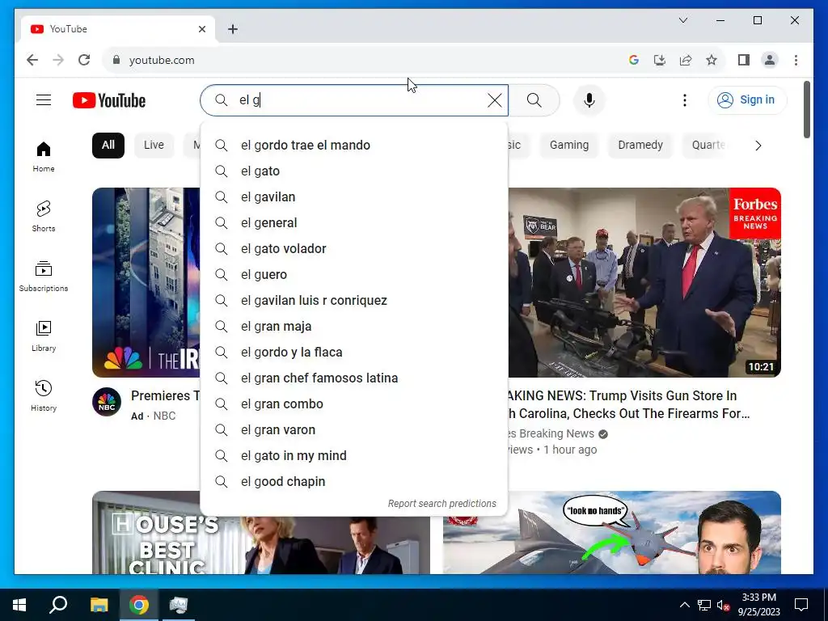Screen dimensions: 828x621
Task: Open File Explorer from the taskbar
Action: (x=99, y=605)
